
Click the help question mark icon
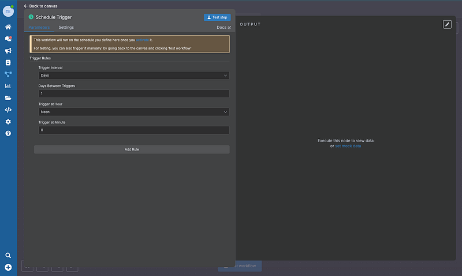pyautogui.click(x=8, y=133)
